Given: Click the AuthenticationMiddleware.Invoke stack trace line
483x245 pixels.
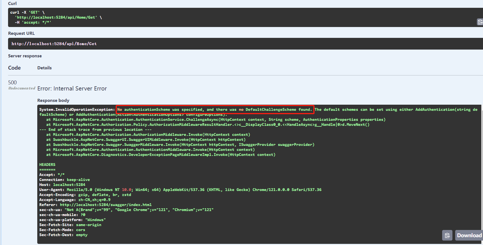Looking at the screenshot, I should [150, 150].
